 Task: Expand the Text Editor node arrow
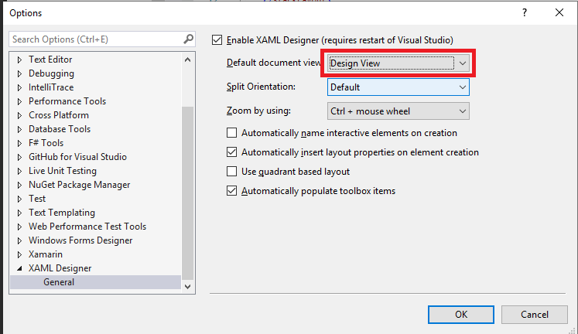tap(19, 60)
